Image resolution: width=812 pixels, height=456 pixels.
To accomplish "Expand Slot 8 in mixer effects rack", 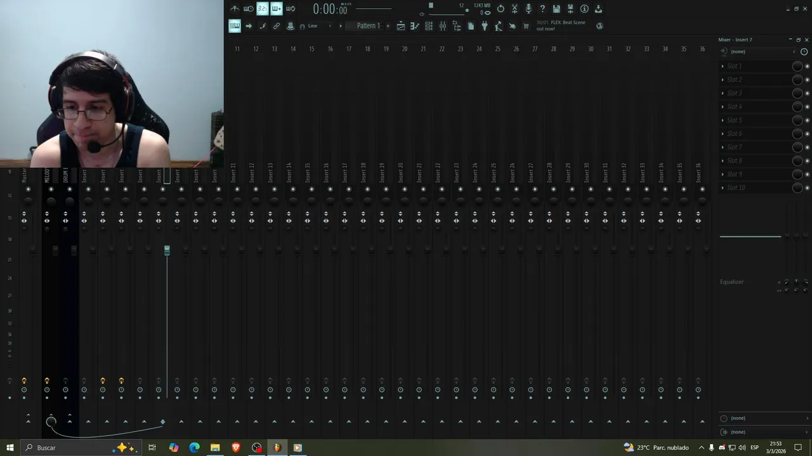I will click(x=723, y=161).
